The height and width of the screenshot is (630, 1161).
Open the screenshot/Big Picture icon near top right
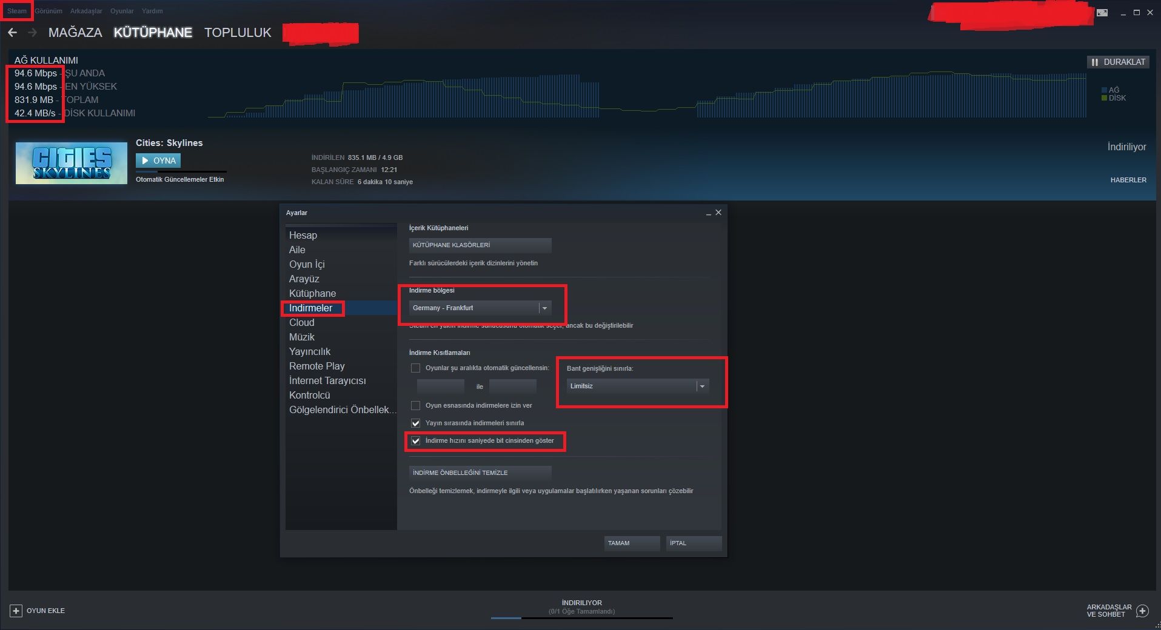click(x=1102, y=13)
